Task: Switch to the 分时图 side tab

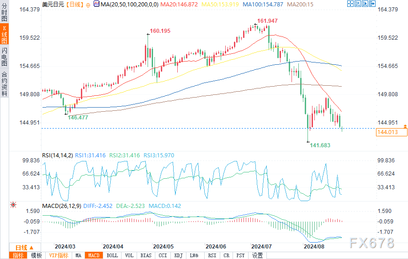Action: [x=5, y=12]
